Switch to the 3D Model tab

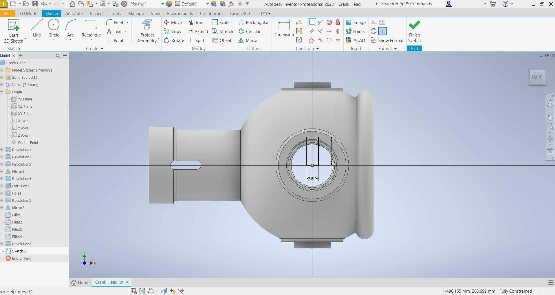coord(29,13)
